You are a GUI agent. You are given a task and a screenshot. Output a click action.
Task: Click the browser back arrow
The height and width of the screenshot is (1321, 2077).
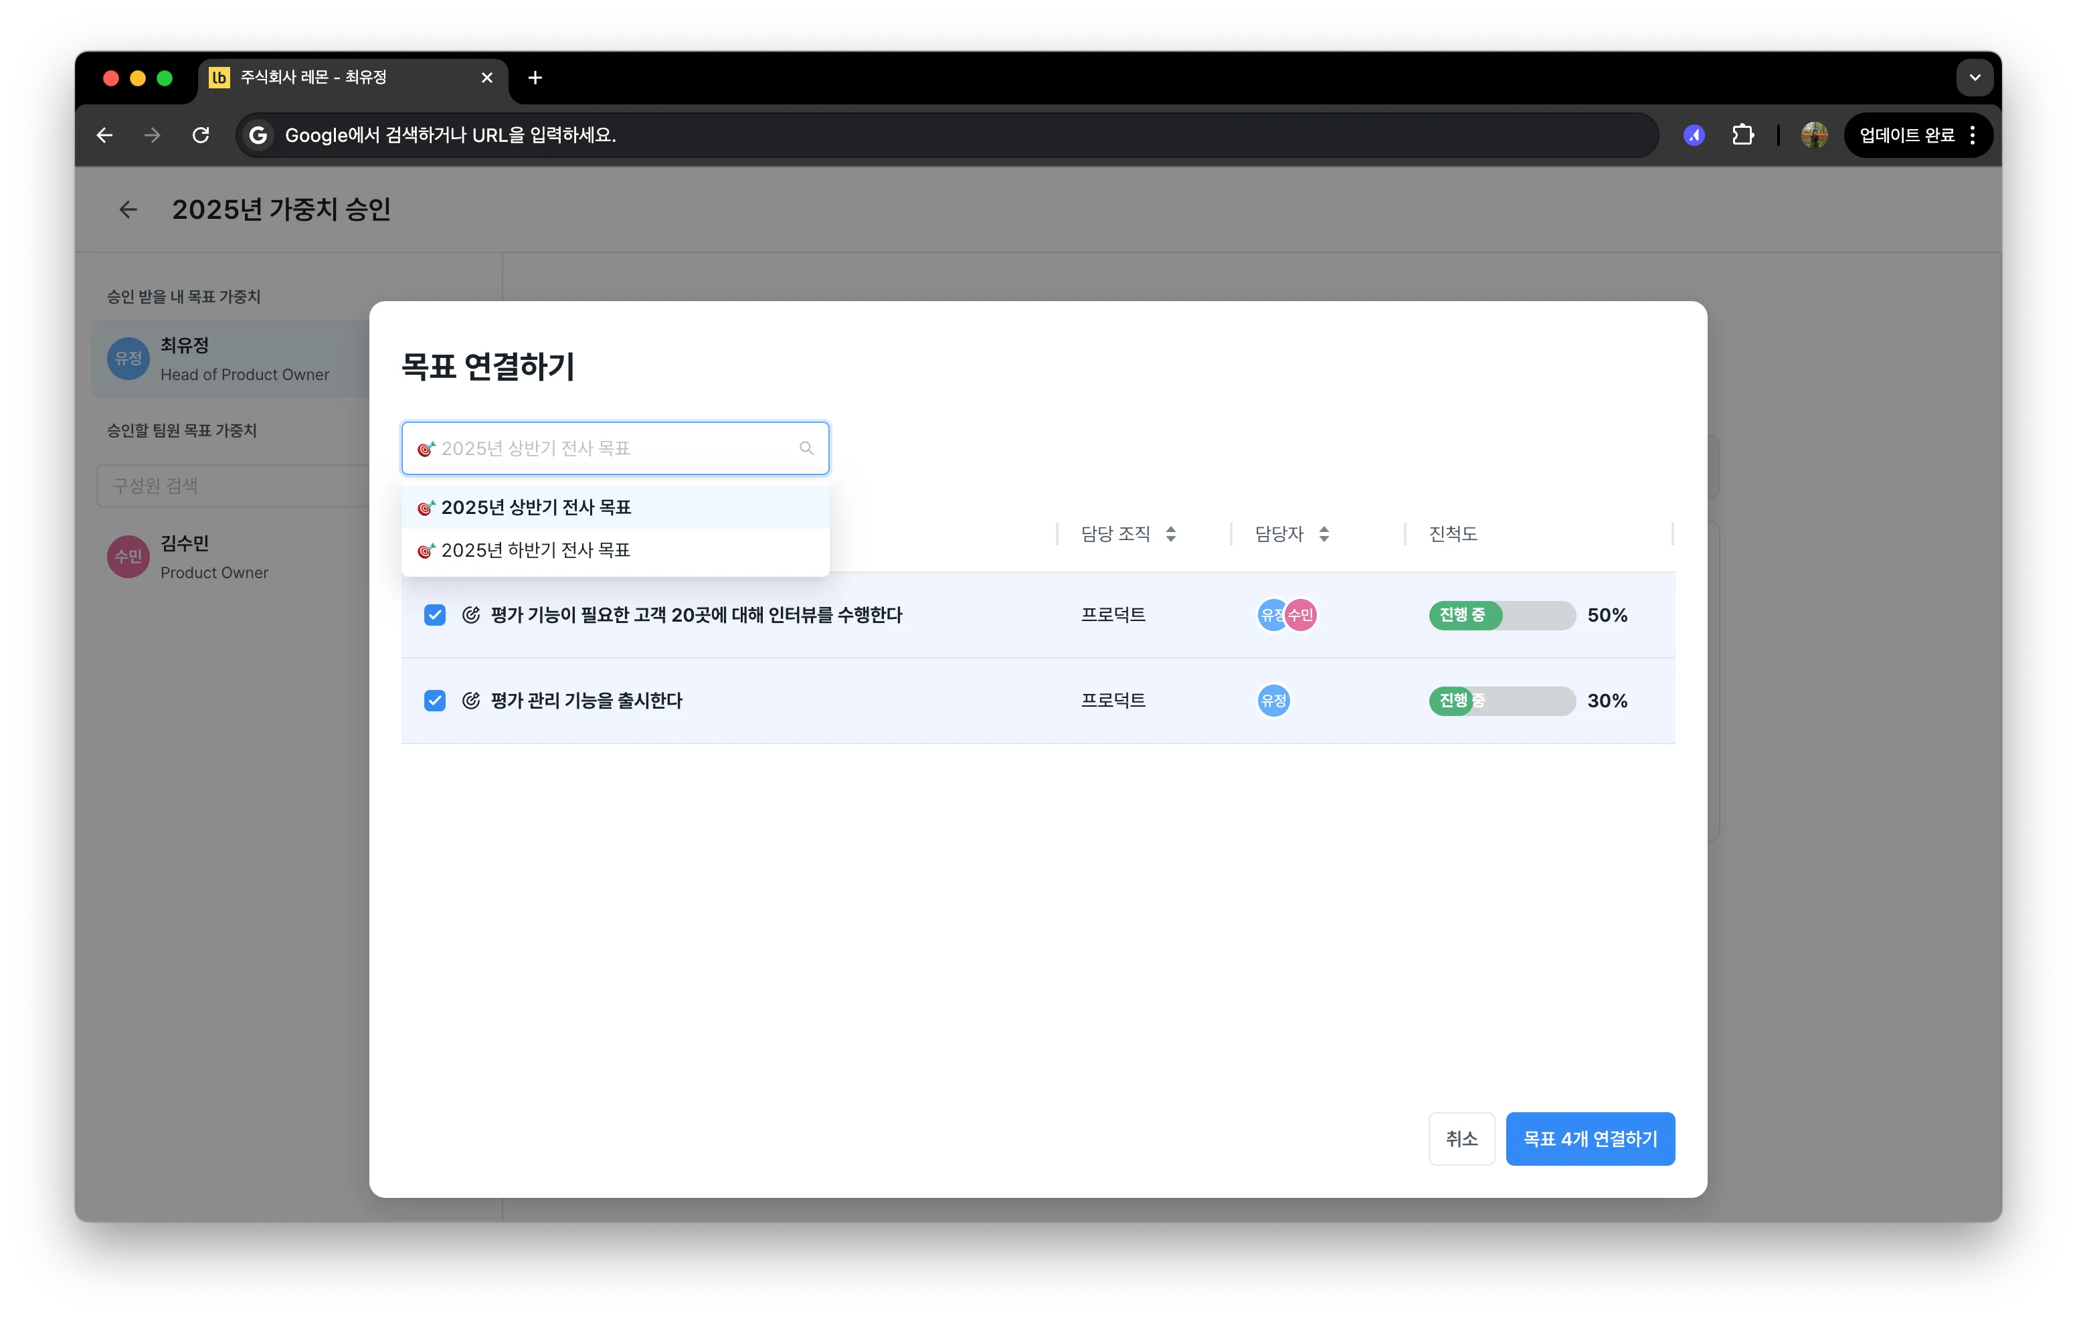pos(104,135)
